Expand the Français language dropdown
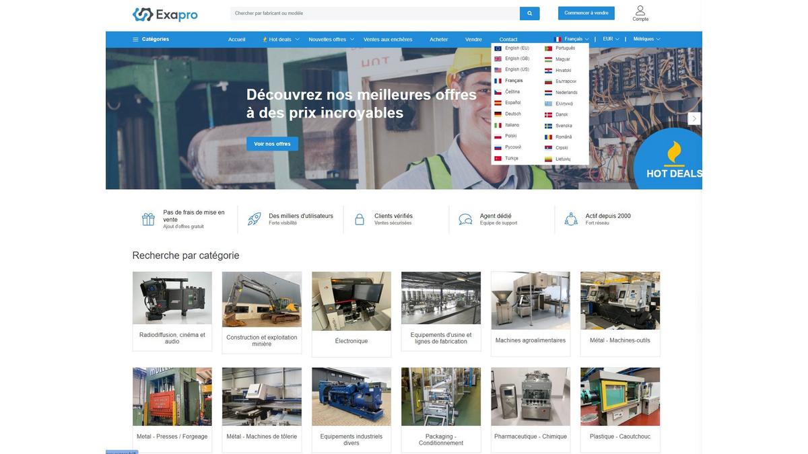The image size is (808, 454). click(572, 39)
